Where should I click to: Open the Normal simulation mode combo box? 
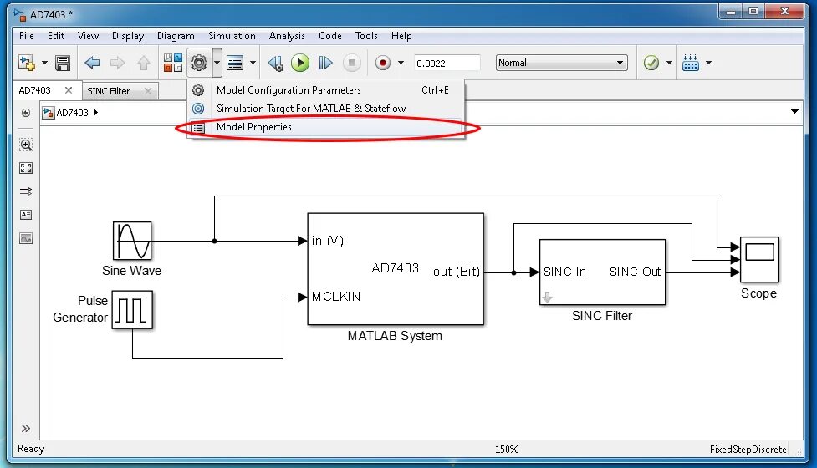(561, 63)
